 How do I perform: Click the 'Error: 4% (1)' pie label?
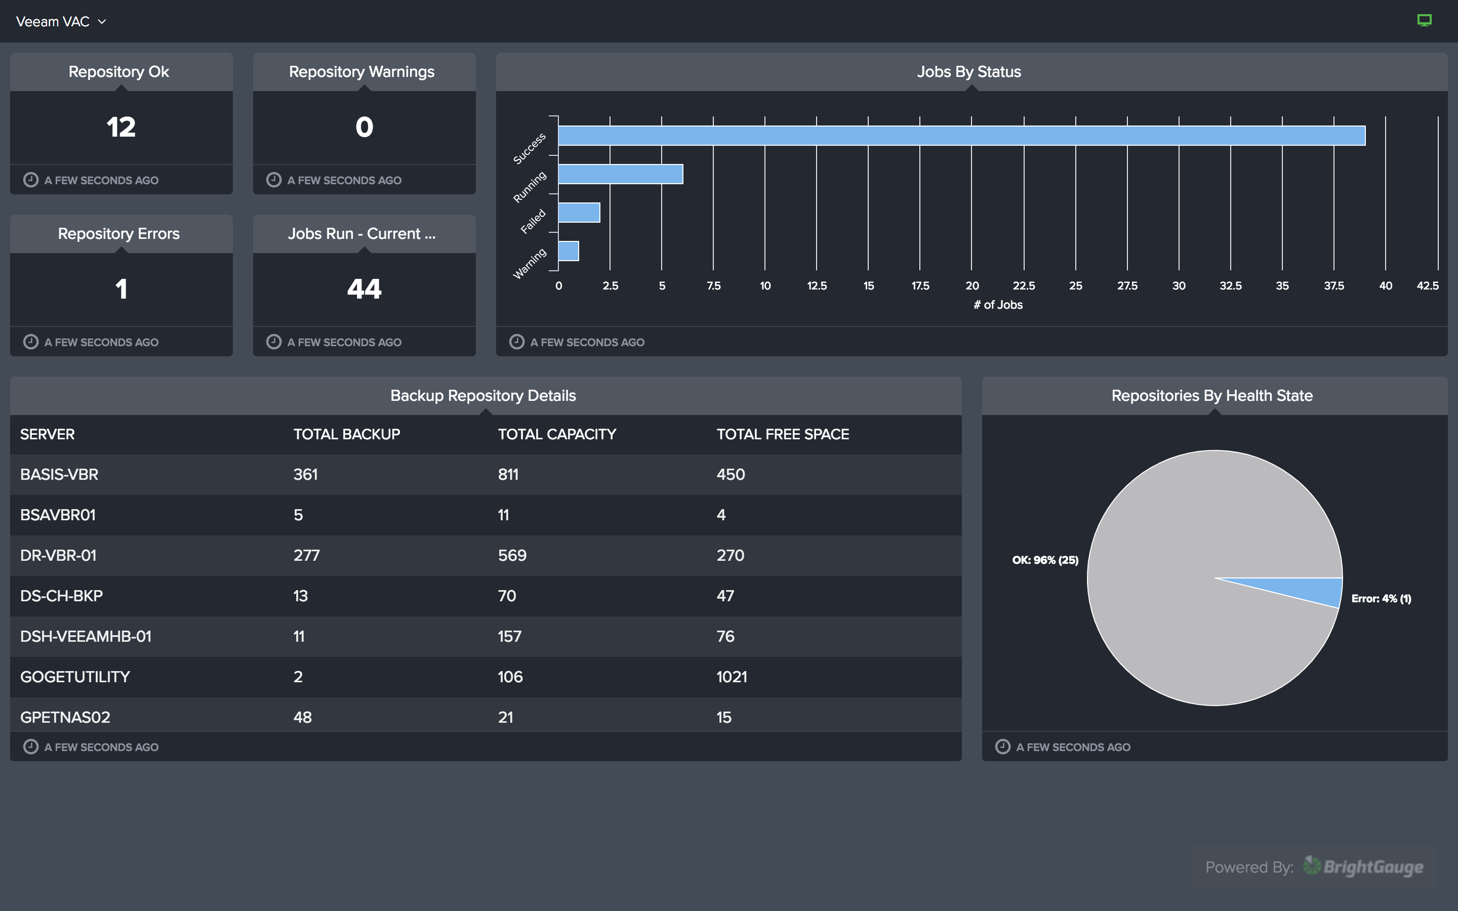click(x=1381, y=598)
